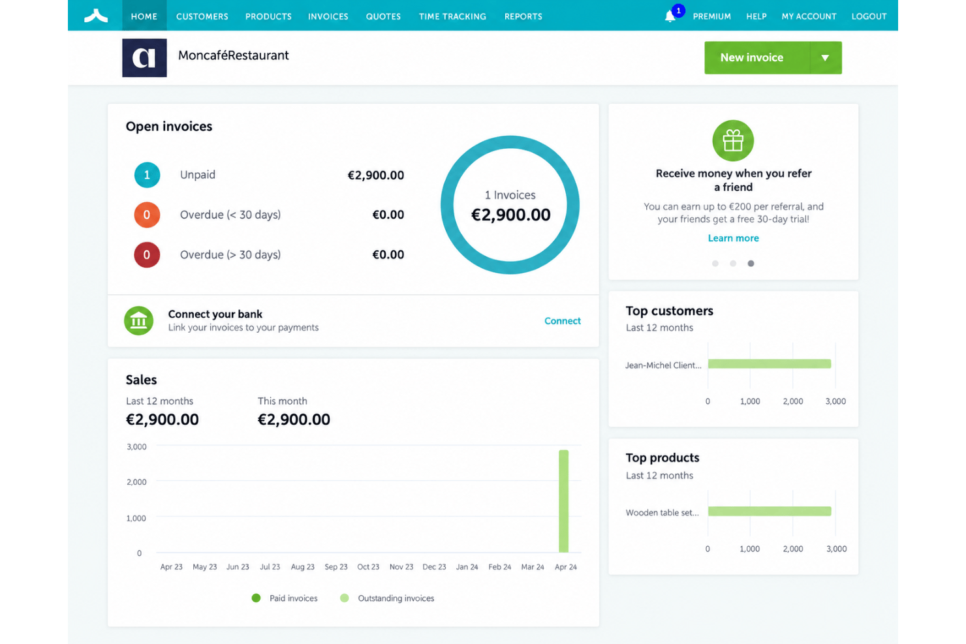This screenshot has width=966, height=644.
Task: Select the first carousel dot
Action: coord(715,264)
